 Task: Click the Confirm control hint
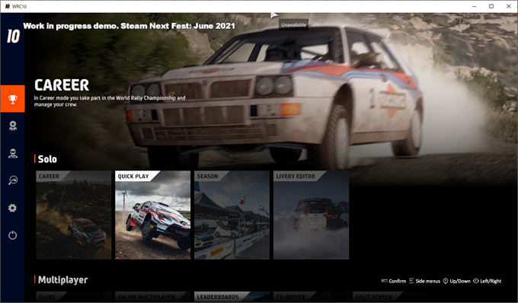click(394, 281)
